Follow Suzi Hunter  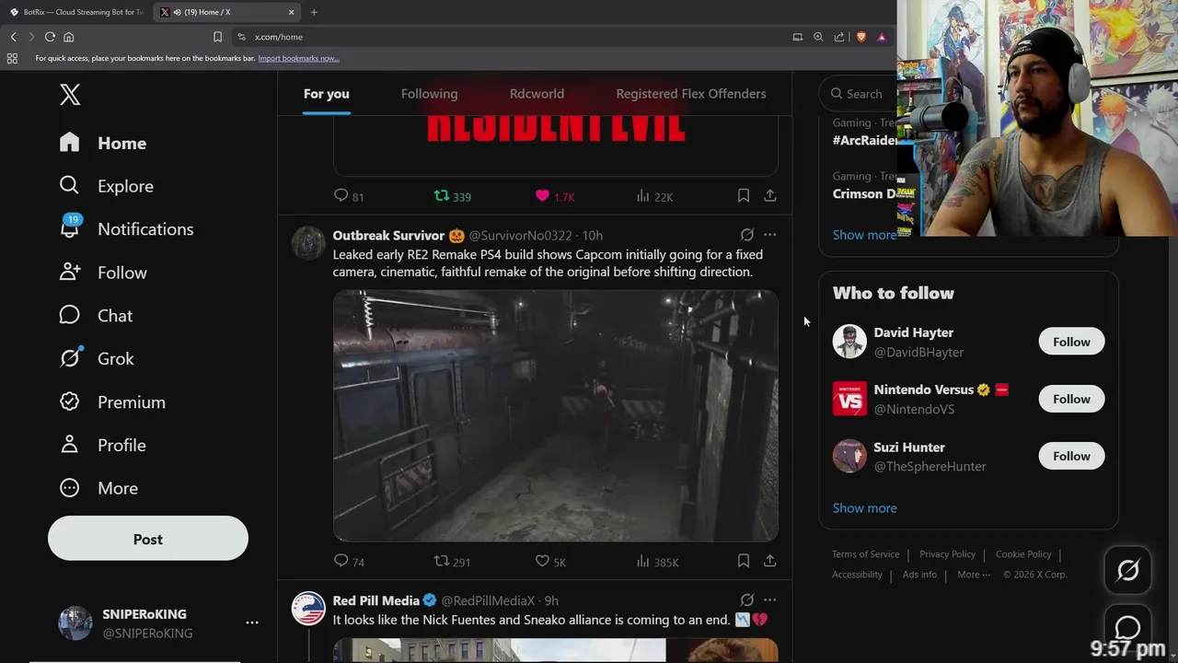[x=1071, y=456]
